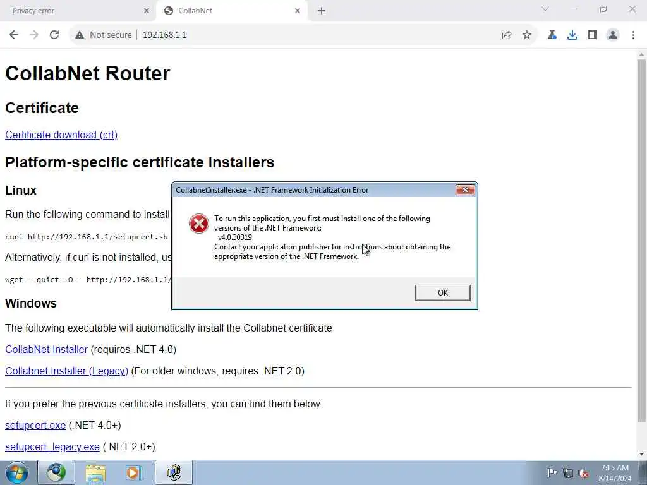Show the browser downloads
647x485 pixels.
coord(572,35)
